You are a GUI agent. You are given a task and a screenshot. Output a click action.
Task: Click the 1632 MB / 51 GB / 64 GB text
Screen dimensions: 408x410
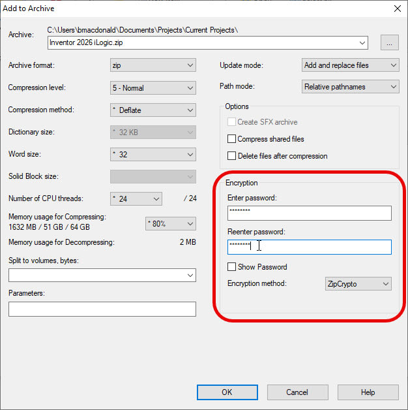[49, 227]
